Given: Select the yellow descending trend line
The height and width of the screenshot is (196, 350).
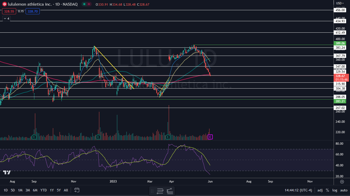Looking at the screenshot, I should pyautogui.click(x=114, y=67).
